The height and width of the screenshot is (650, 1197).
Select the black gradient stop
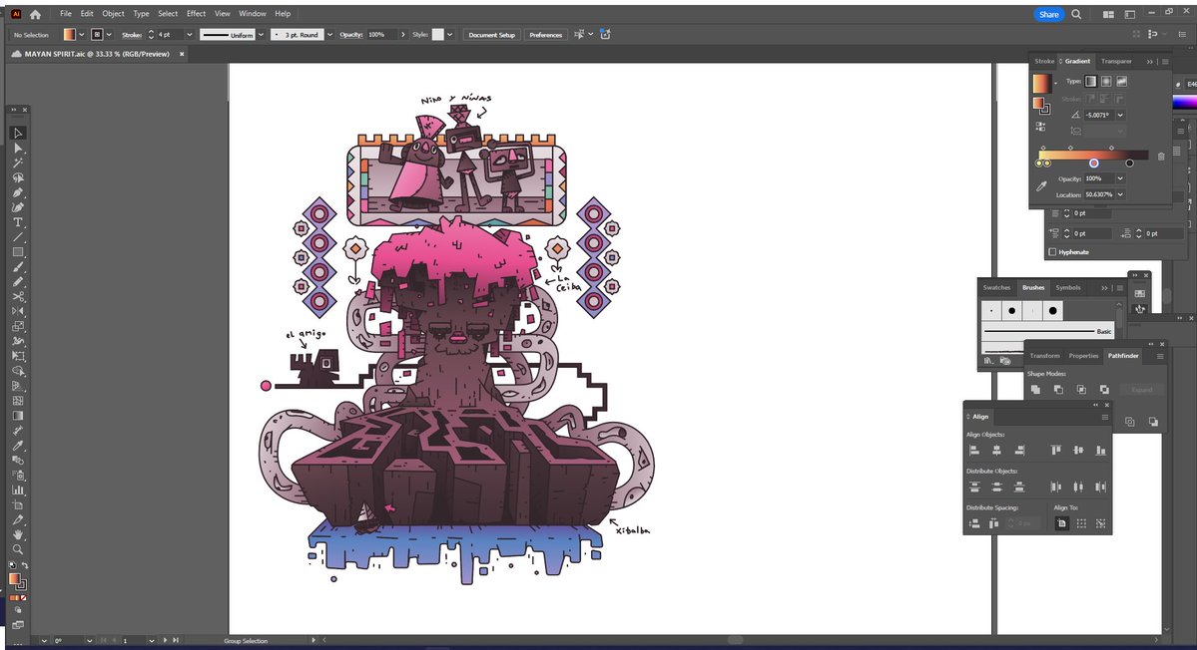coord(1129,163)
